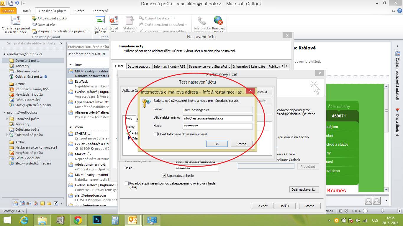The image size is (403, 226).
Task: Open Calculator from taskbar
Action: click(x=115, y=220)
